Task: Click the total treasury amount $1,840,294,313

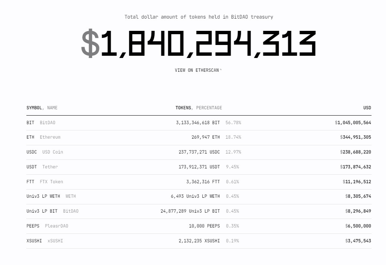Action: pyautogui.click(x=199, y=43)
